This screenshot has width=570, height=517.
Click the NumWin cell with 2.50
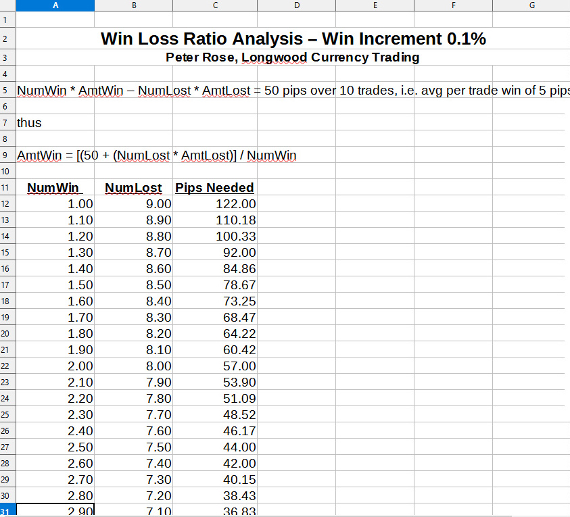[x=80, y=447]
